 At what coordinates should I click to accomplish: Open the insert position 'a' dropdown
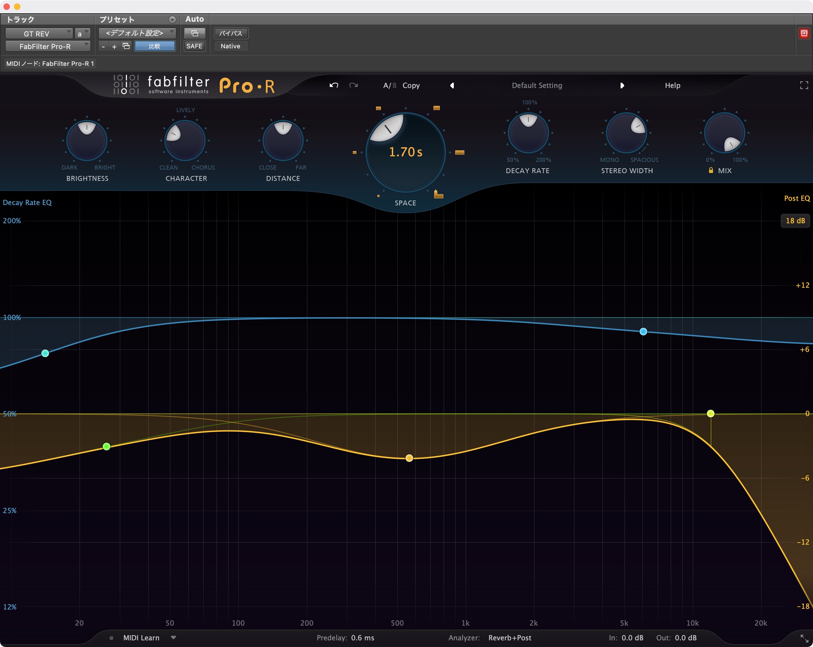[x=82, y=34]
